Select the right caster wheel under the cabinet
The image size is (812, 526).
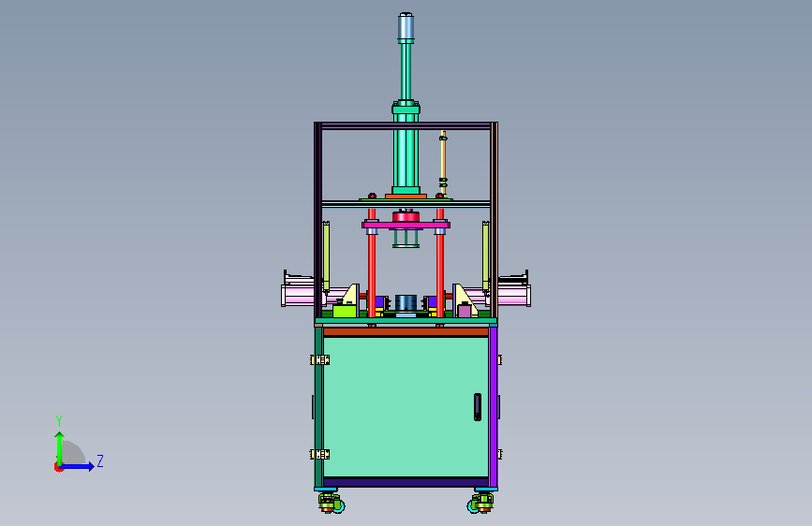coord(480,504)
